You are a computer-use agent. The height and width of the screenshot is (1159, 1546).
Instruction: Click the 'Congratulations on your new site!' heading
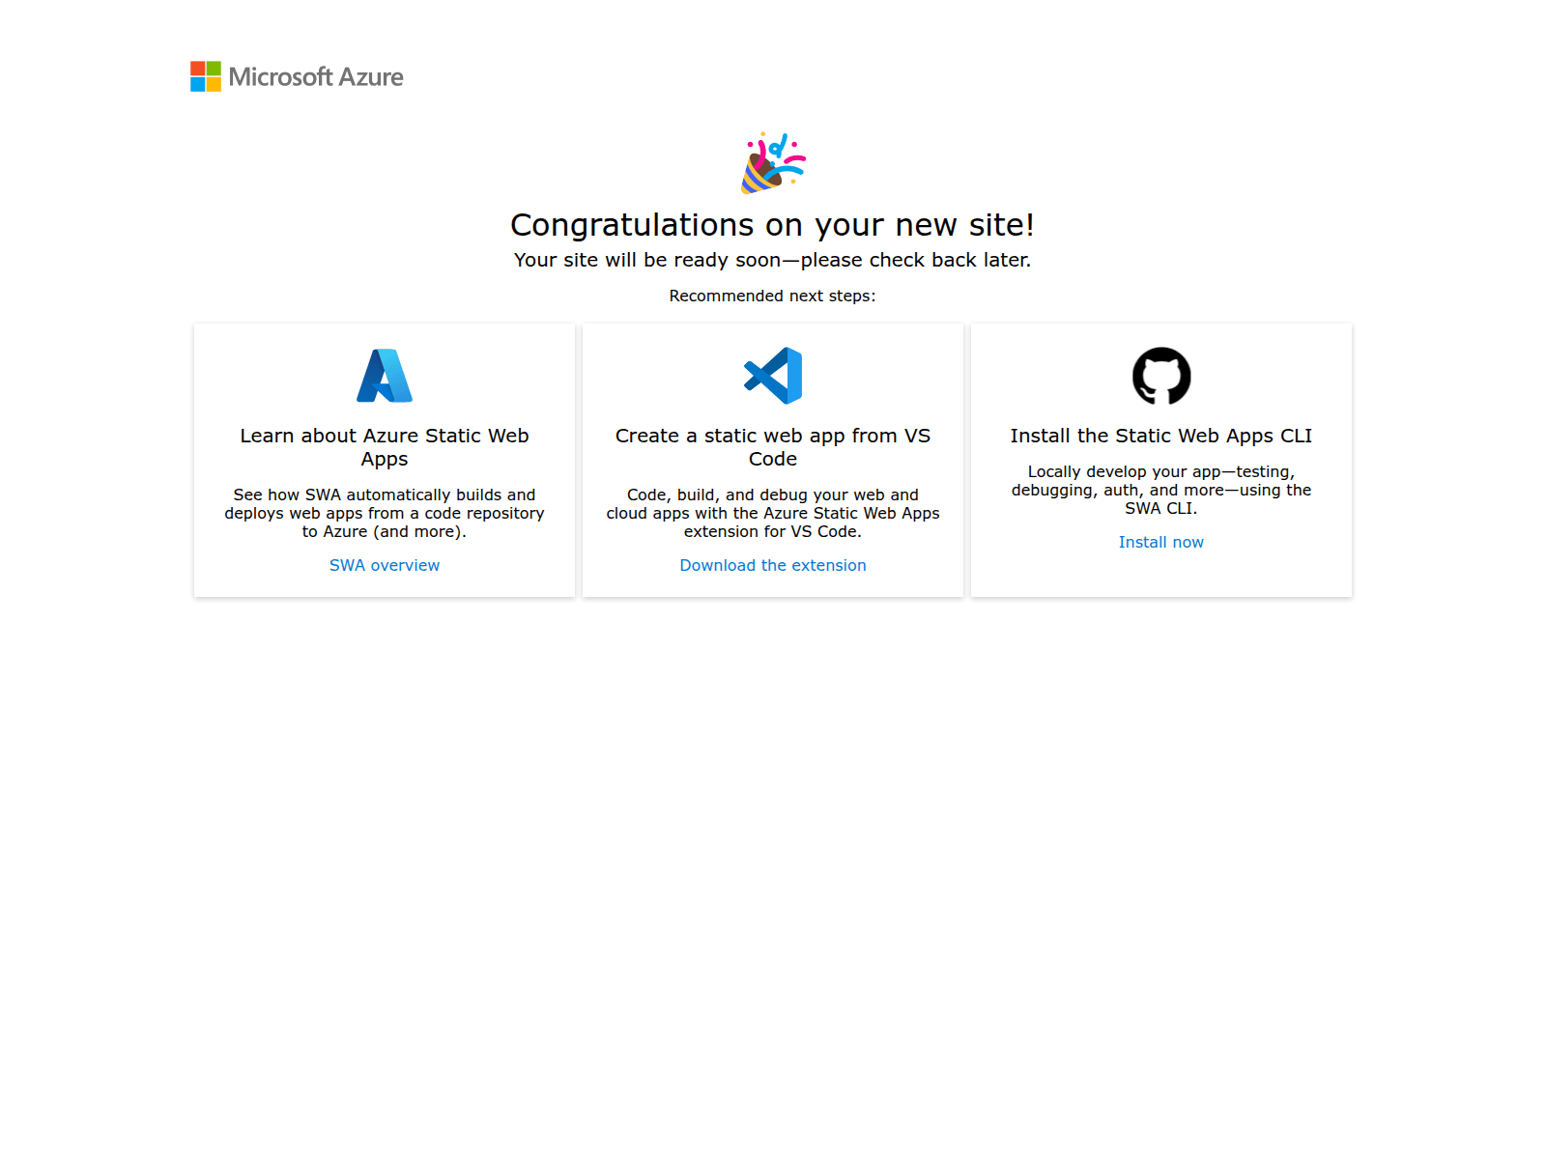[x=773, y=225]
